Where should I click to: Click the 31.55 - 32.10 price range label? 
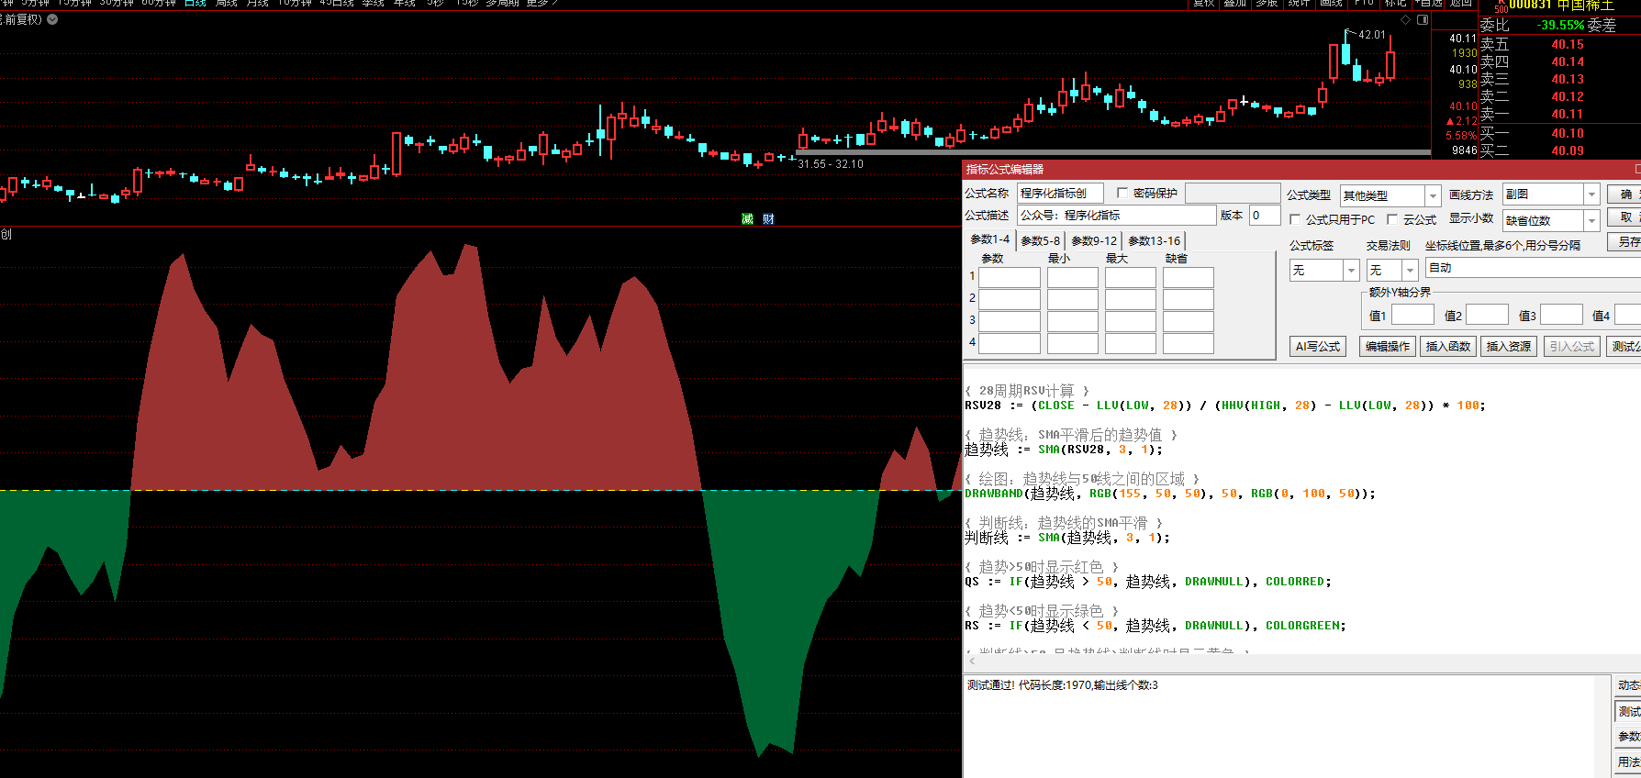click(x=830, y=164)
